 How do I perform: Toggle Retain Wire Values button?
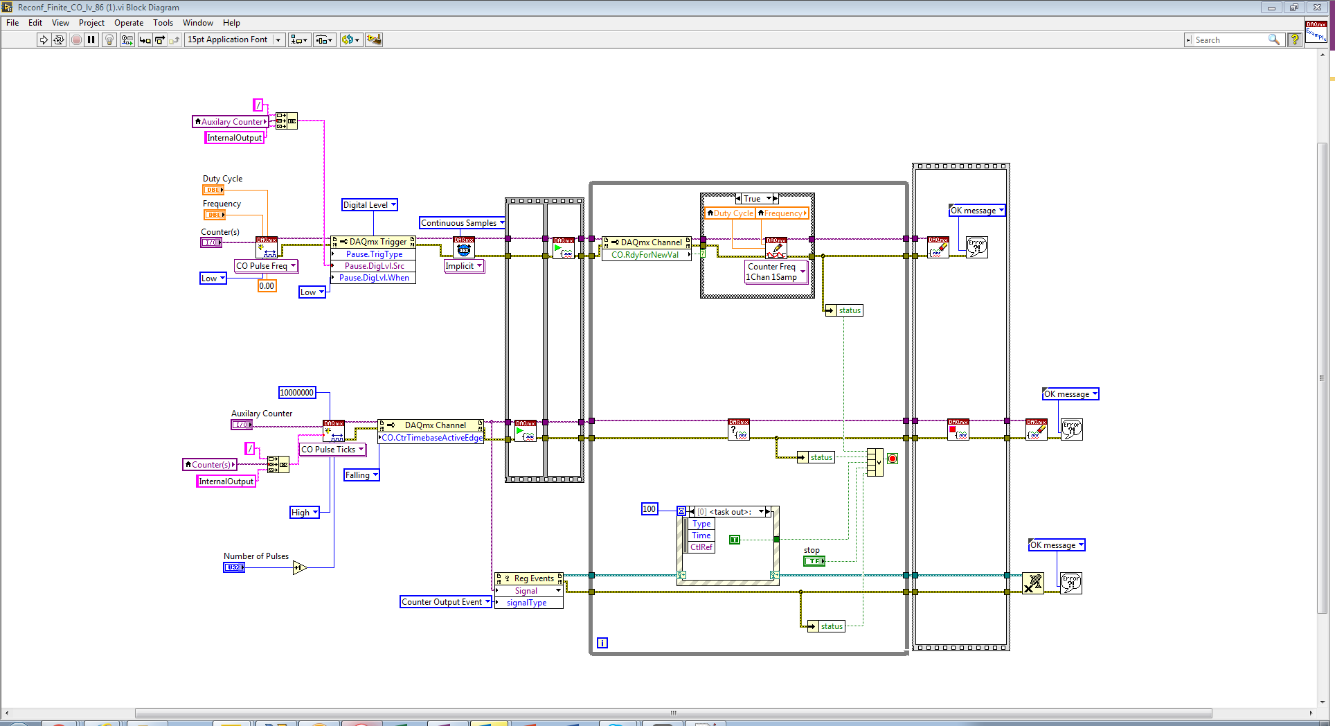[x=127, y=39]
